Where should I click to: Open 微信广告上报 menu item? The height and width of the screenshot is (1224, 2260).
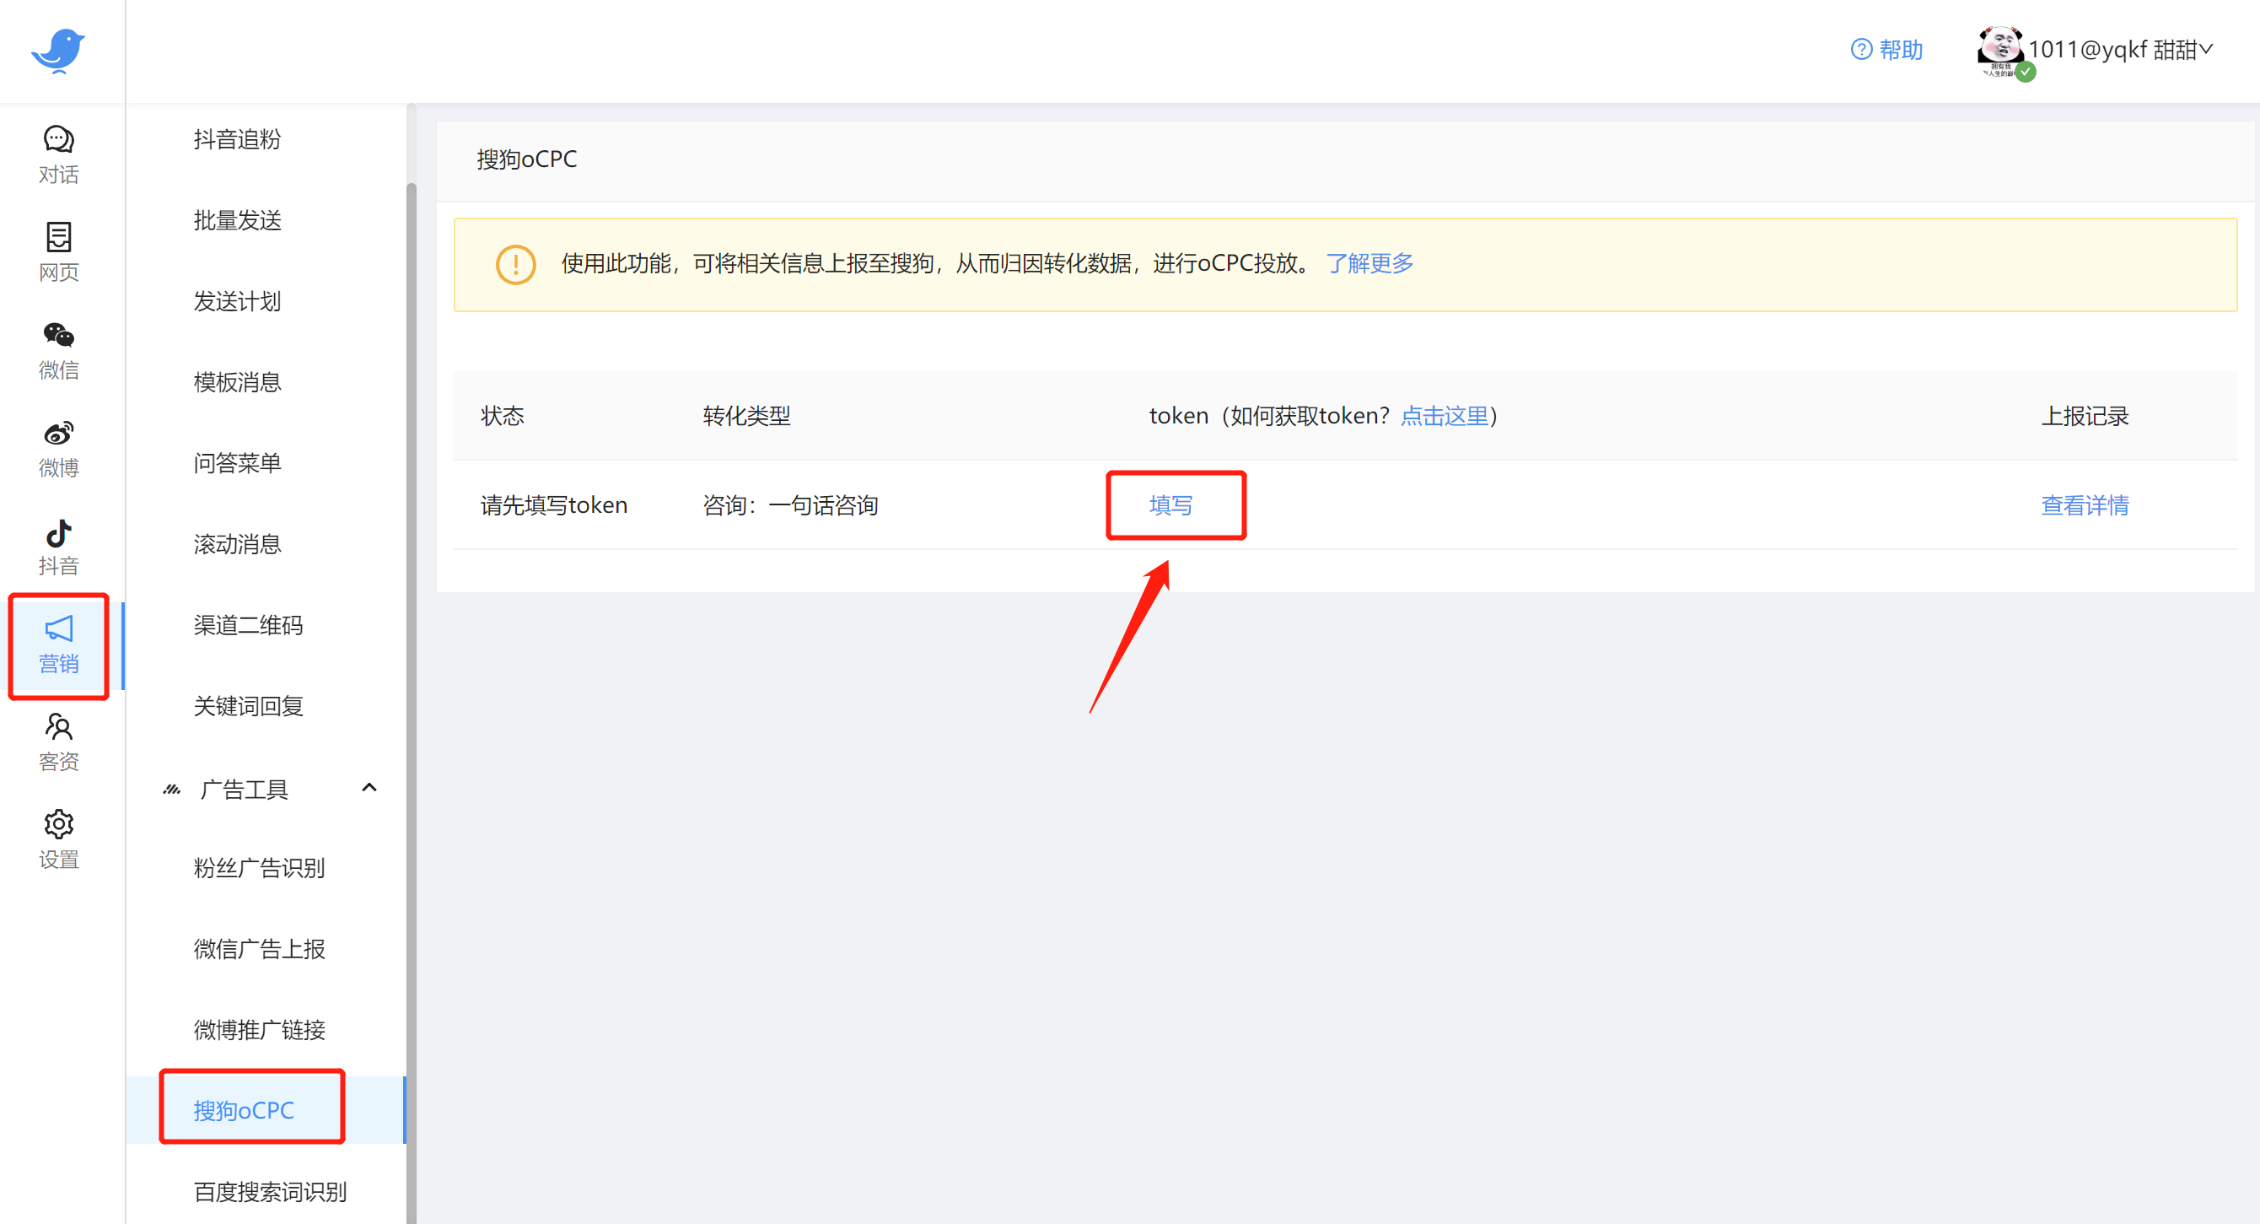(259, 948)
